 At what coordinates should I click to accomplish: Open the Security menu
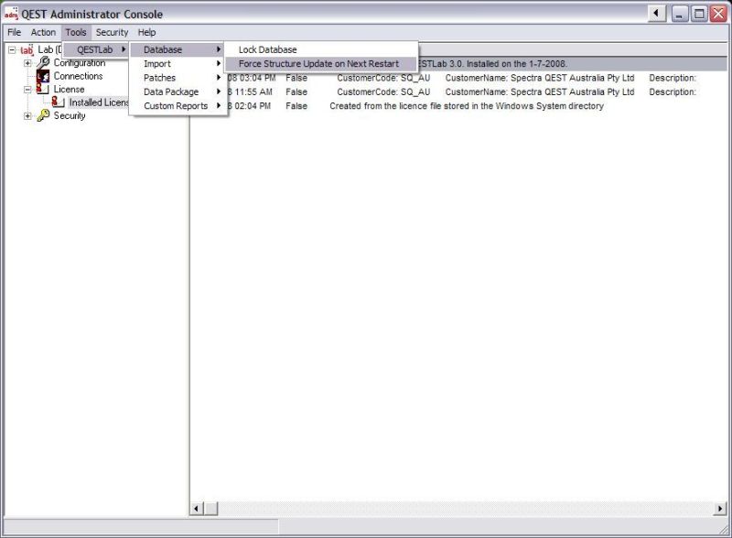(x=111, y=32)
